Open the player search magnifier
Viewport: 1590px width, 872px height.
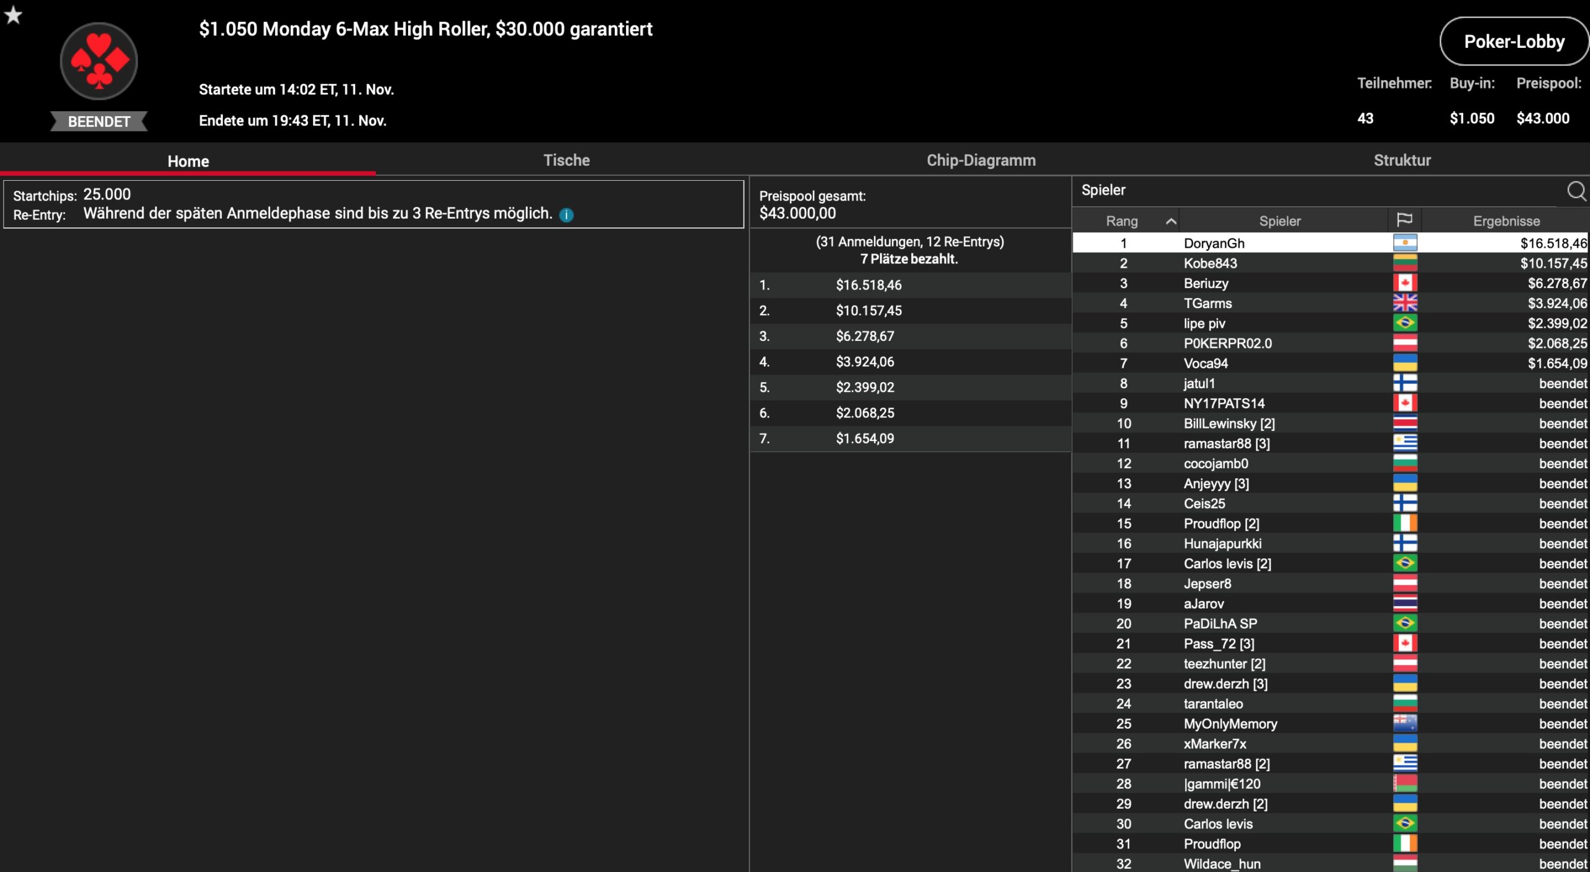click(x=1576, y=191)
